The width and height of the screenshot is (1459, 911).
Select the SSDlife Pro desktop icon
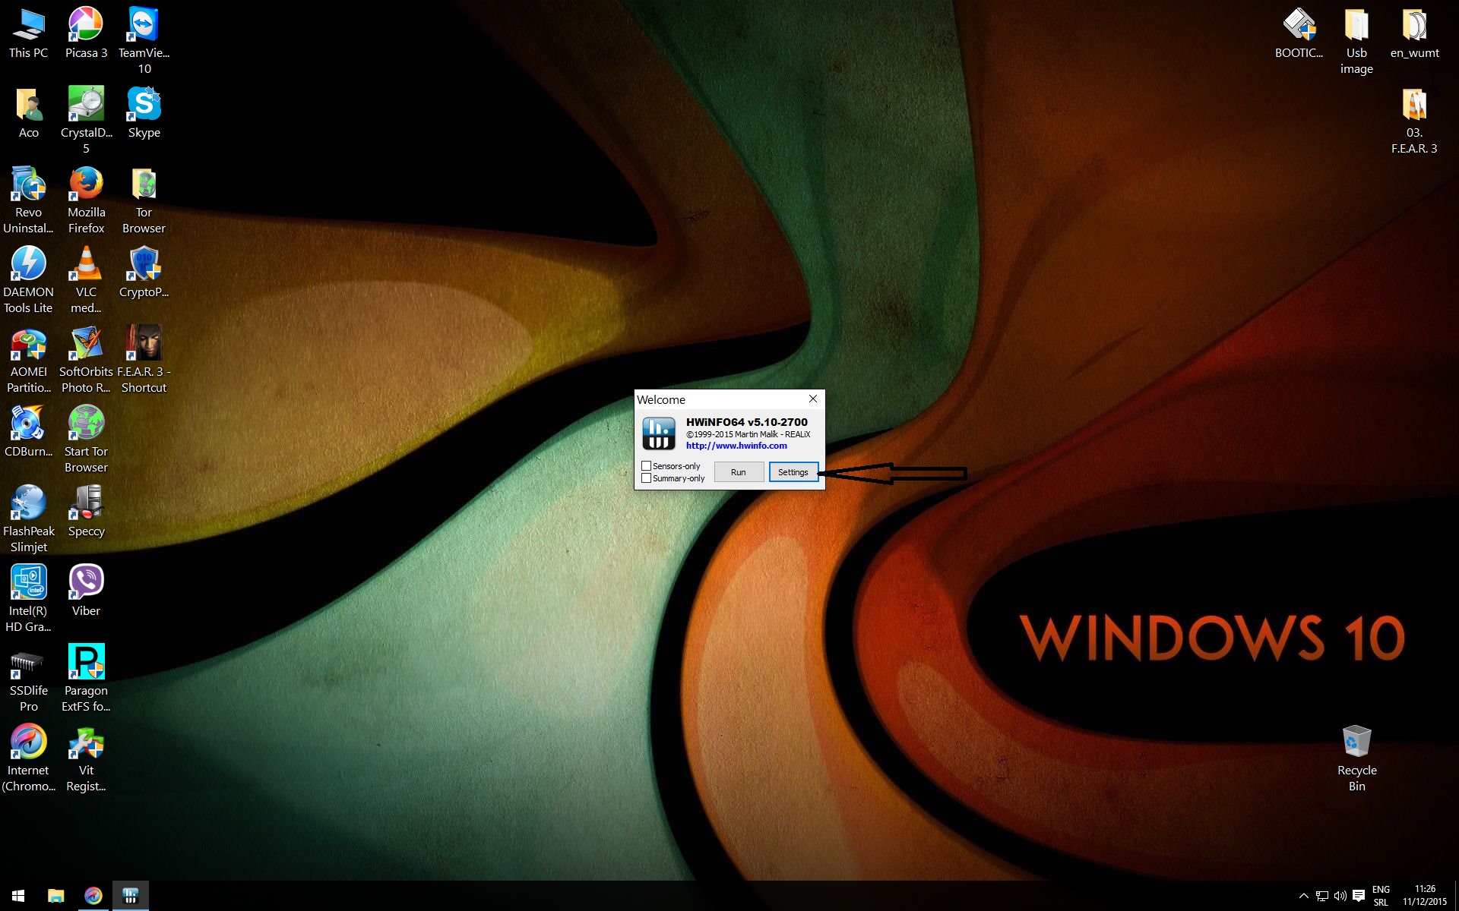click(28, 664)
